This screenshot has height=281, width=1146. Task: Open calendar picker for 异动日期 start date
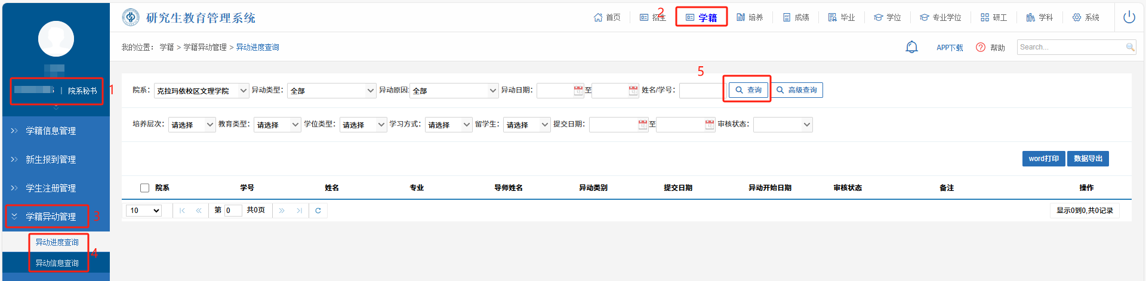pos(578,91)
